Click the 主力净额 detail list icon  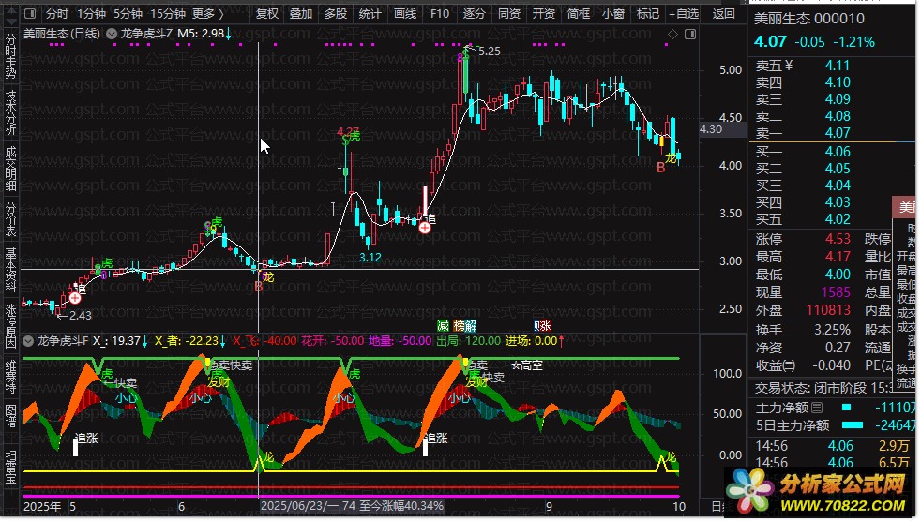click(816, 408)
